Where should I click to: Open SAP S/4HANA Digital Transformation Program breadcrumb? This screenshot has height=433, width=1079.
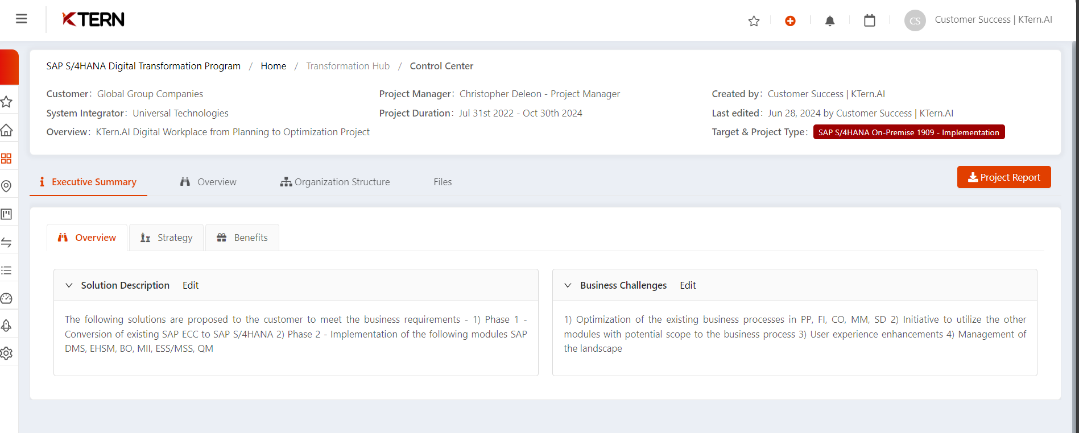143,66
